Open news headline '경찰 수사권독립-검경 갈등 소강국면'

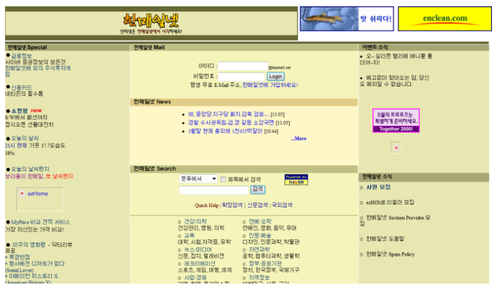click(x=231, y=123)
